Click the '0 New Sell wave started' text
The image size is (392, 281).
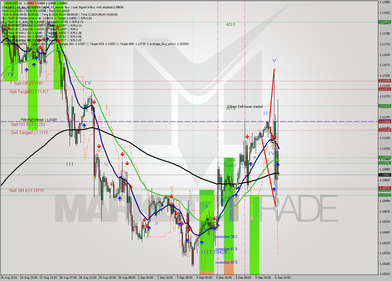(245, 107)
